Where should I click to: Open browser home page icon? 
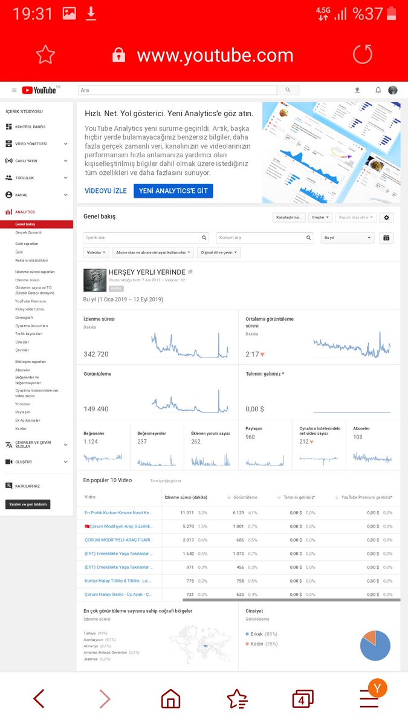[x=170, y=699]
